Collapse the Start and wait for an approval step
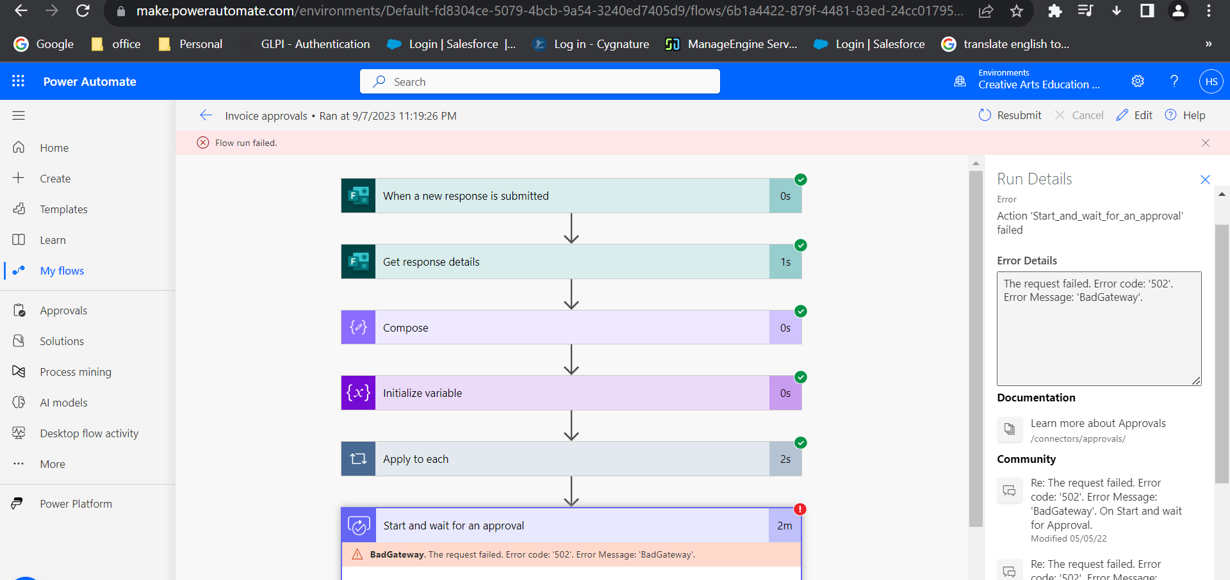This screenshot has width=1230, height=580. pyautogui.click(x=571, y=526)
